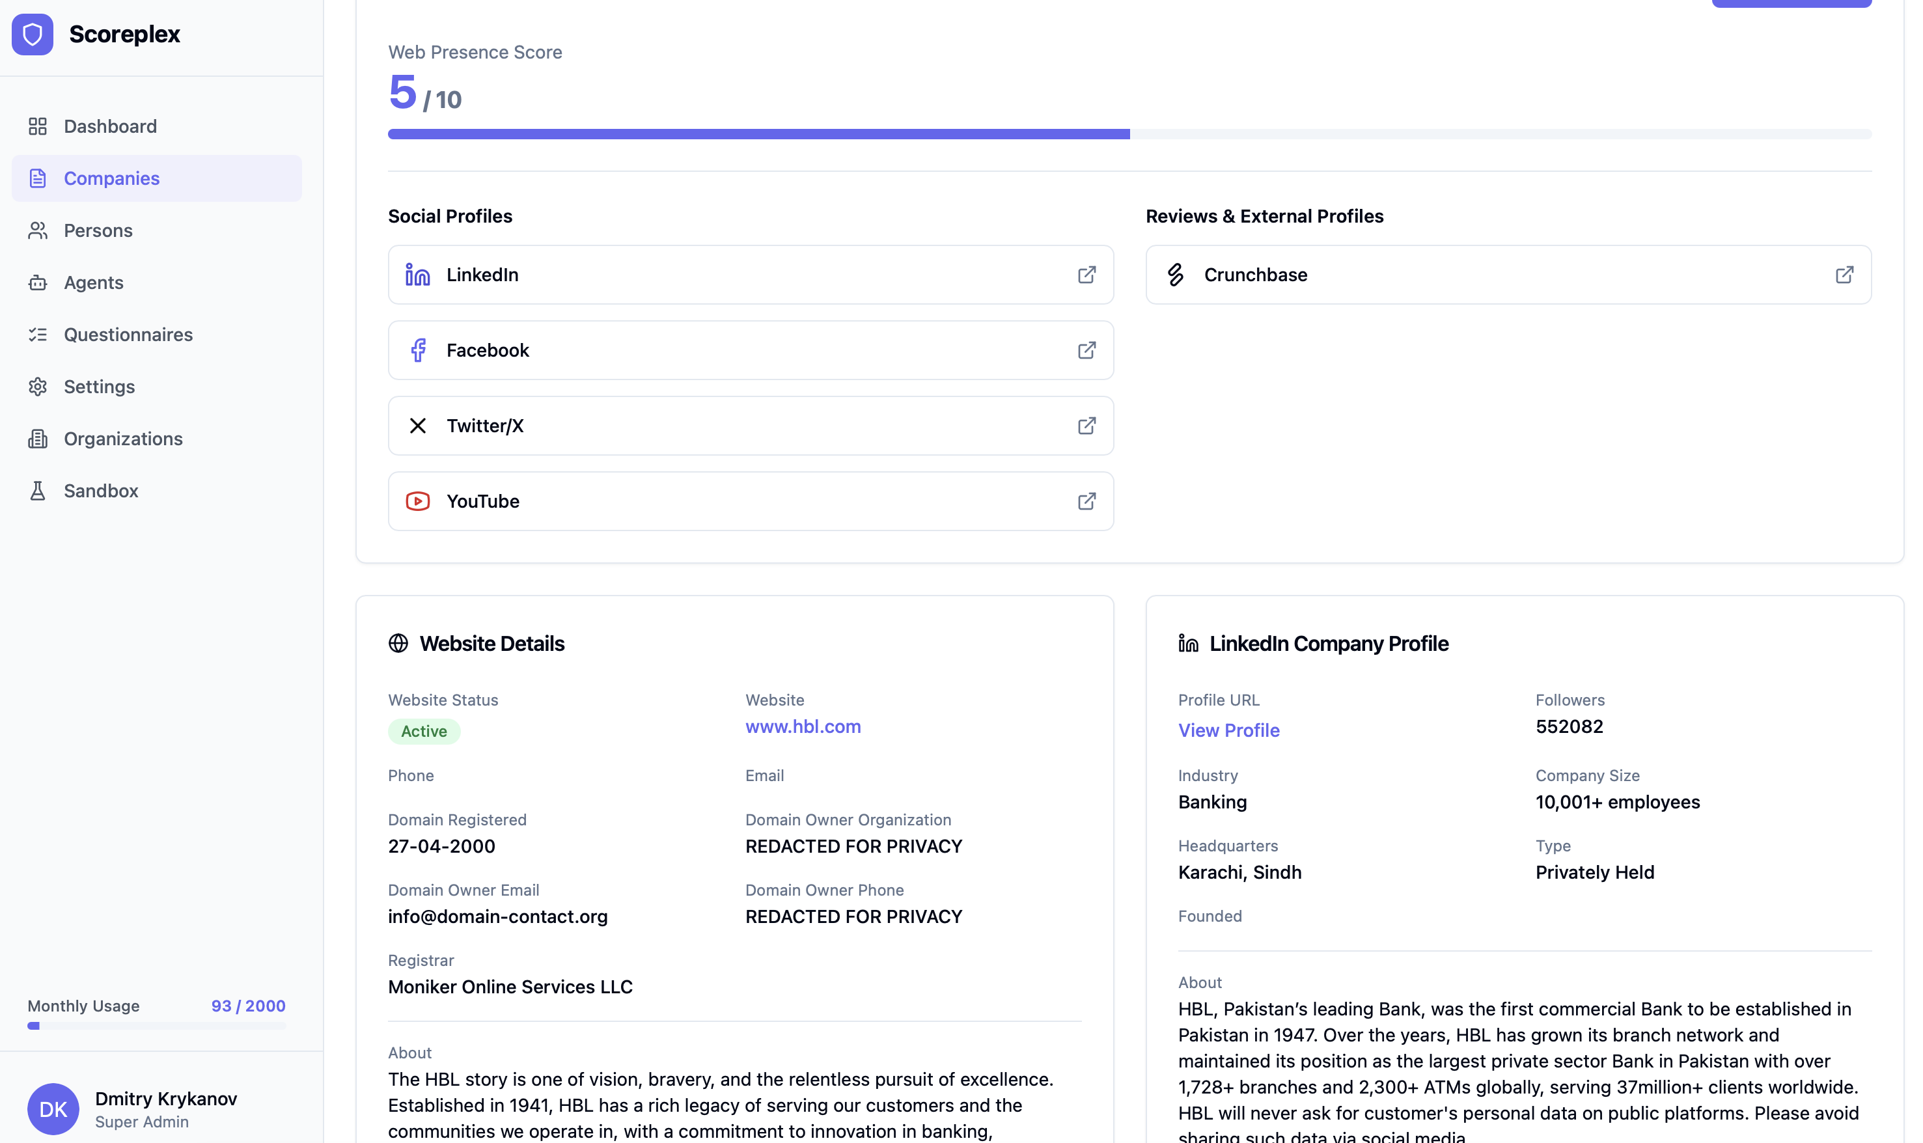1923x1143 pixels.
Task: Click the DK user avatar
Action: [x=53, y=1109]
